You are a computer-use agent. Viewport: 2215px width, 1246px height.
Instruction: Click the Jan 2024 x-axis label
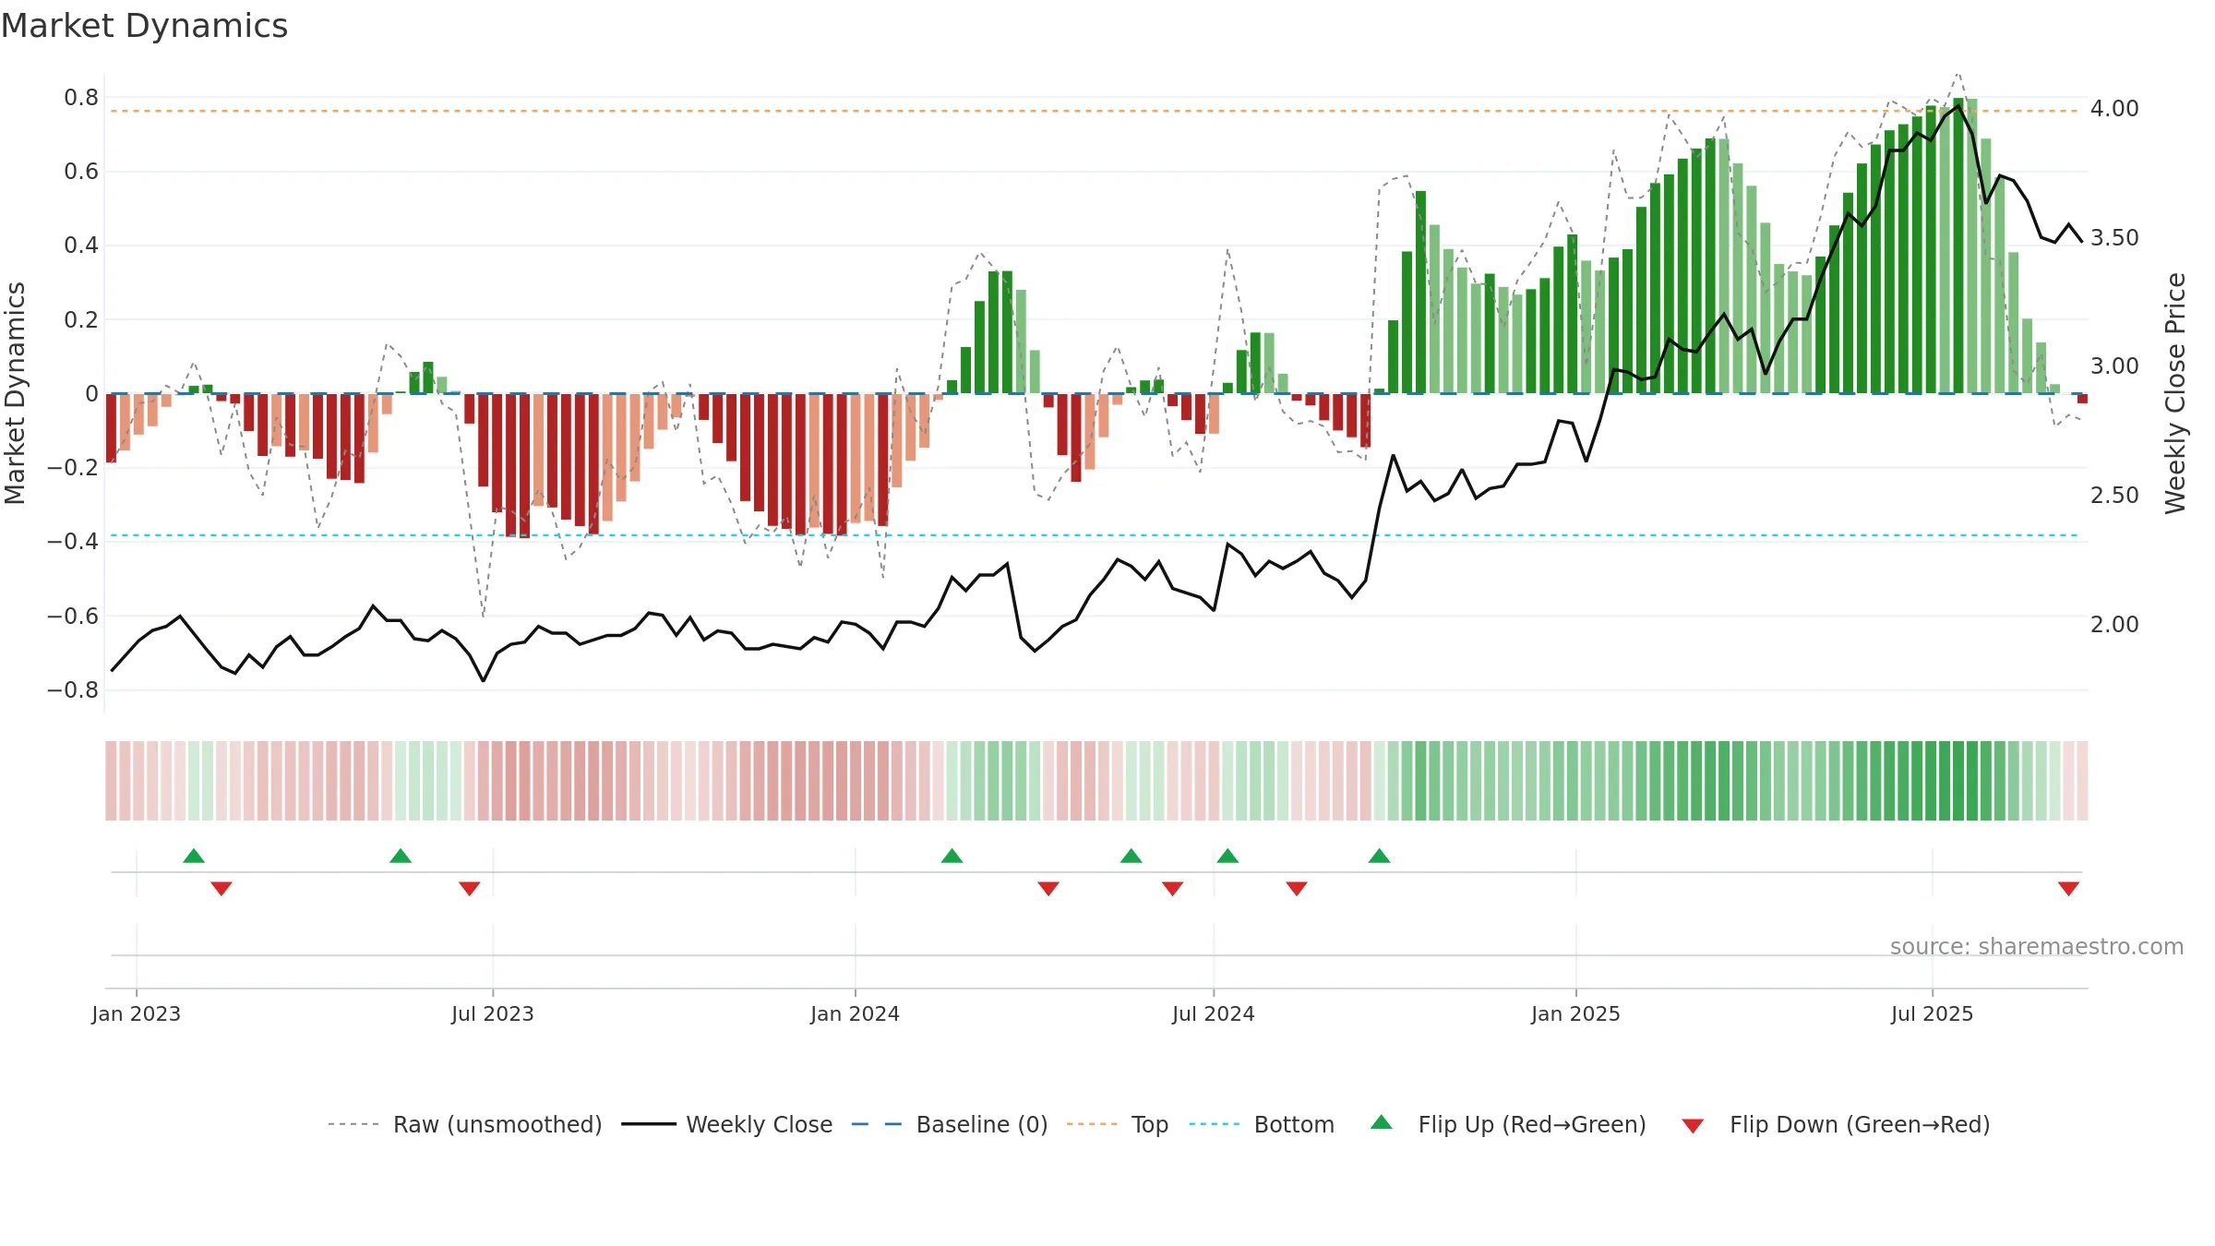856,1013
